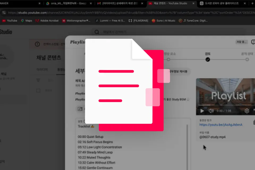Close the Gmail browser tab
Viewport: 255px width, 170px height.
tap(142, 3)
